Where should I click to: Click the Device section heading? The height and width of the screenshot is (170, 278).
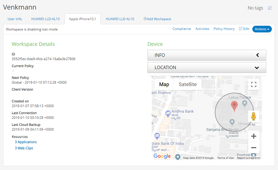tap(155, 44)
